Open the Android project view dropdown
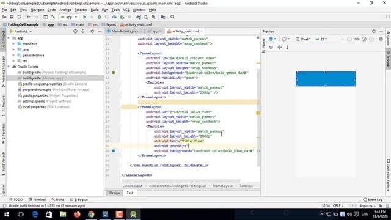Image resolution: width=391 pixels, height=220 pixels. point(21,31)
